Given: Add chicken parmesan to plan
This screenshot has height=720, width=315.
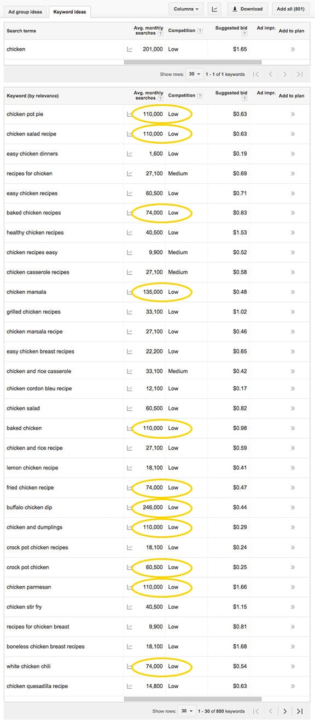Looking at the screenshot, I should 293,587.
